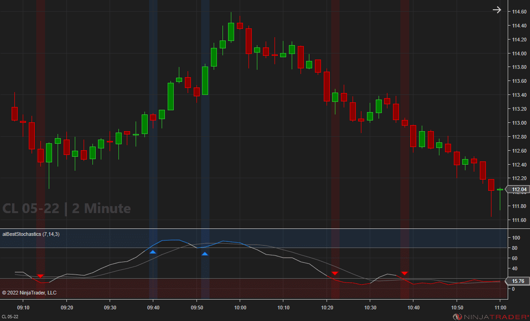Click the blue up-arrow marker at 09:52
Image resolution: width=530 pixels, height=321 pixels.
pos(205,254)
